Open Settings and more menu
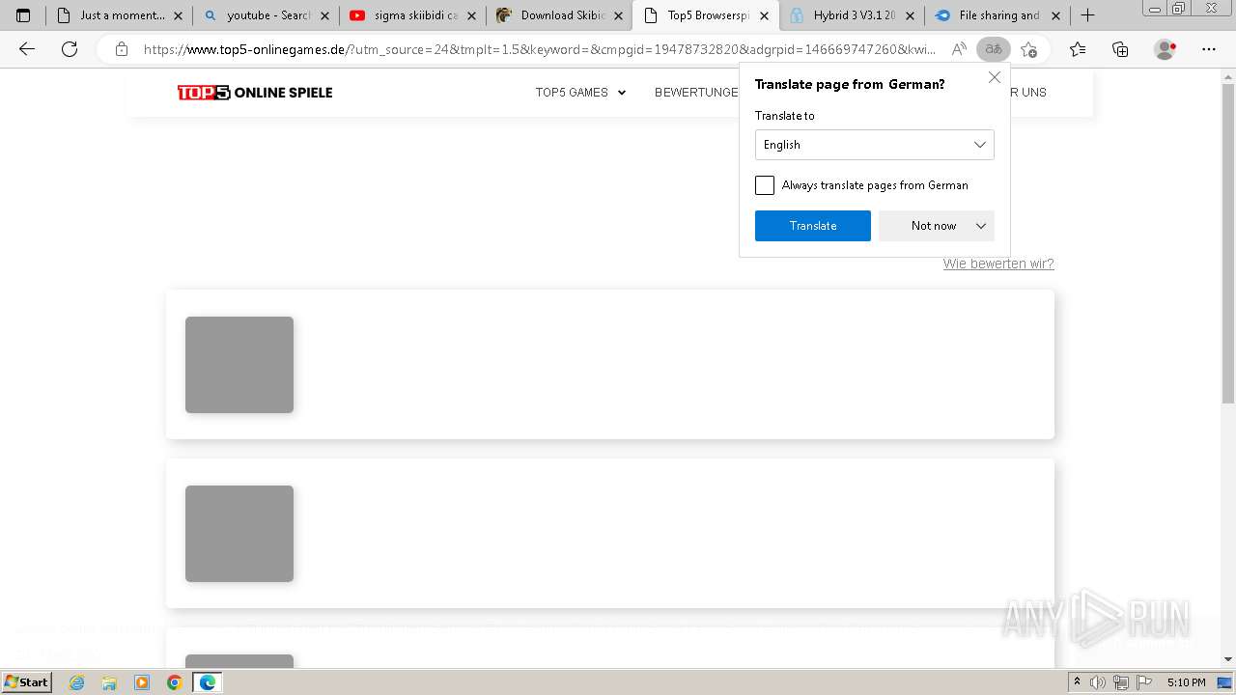 click(1209, 49)
